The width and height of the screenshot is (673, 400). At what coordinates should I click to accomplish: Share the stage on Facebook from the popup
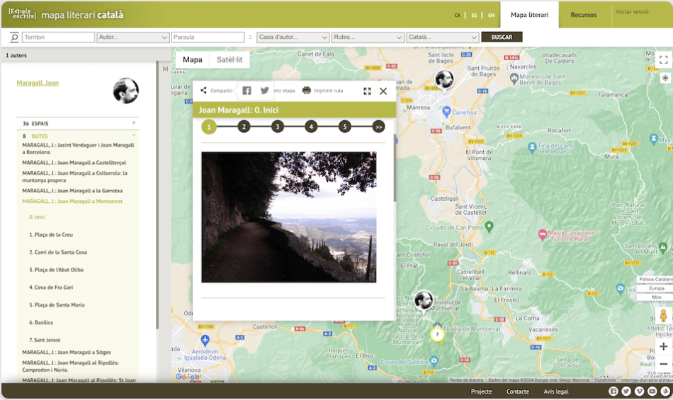coord(247,90)
